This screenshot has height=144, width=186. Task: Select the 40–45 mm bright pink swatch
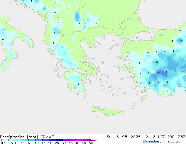[x=80, y=140]
